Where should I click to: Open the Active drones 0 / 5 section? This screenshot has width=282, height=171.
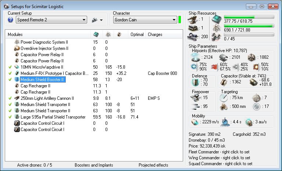tap(35, 165)
